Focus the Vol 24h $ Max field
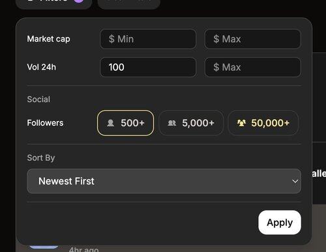 [253, 67]
